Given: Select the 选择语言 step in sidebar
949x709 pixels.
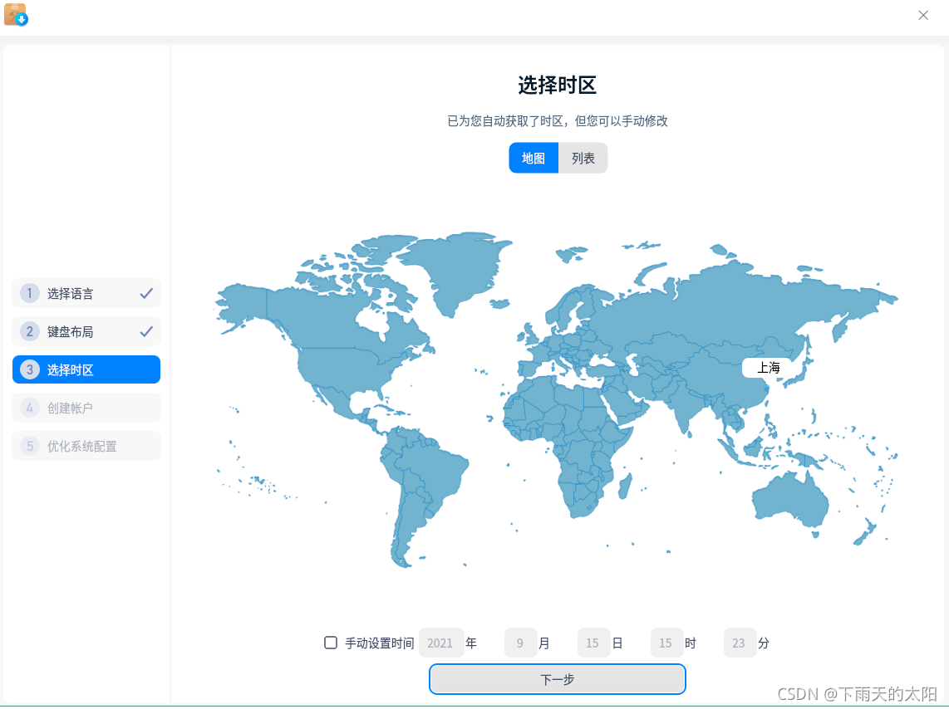Looking at the screenshot, I should coord(86,293).
